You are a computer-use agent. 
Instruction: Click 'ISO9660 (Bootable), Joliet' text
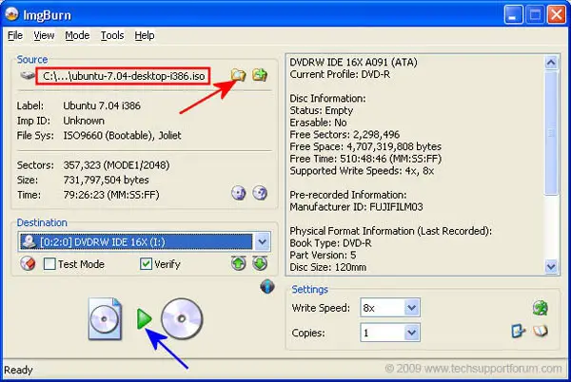122,136
